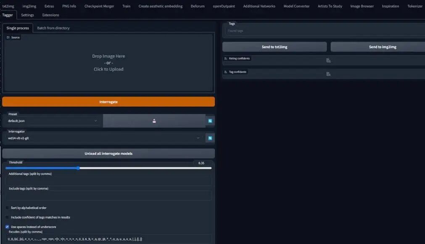Click the Excudes emoticon list field
This screenshot has height=244, width=425.
[x=108, y=239]
